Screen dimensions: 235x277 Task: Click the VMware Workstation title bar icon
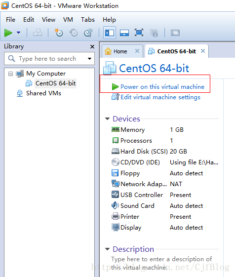pos(5,5)
